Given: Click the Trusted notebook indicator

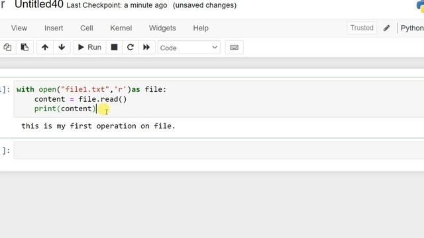Looking at the screenshot, I should 362,28.
